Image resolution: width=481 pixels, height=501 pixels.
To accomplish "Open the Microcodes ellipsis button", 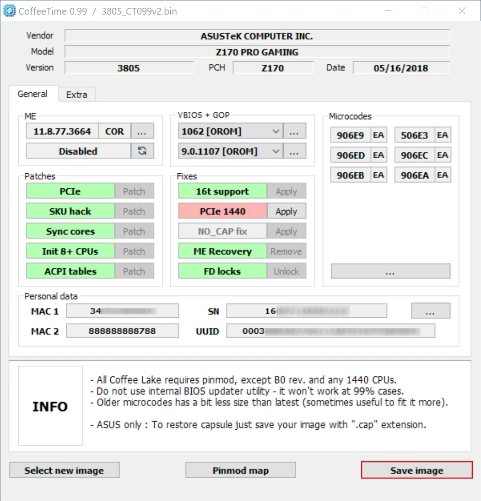I will pos(390,271).
